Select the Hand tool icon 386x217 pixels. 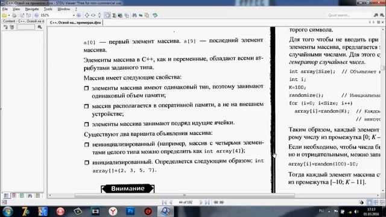pos(107,15)
